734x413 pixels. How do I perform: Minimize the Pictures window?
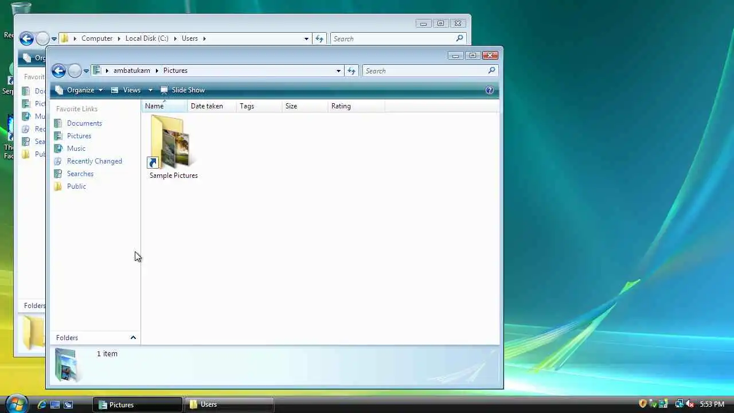455,56
